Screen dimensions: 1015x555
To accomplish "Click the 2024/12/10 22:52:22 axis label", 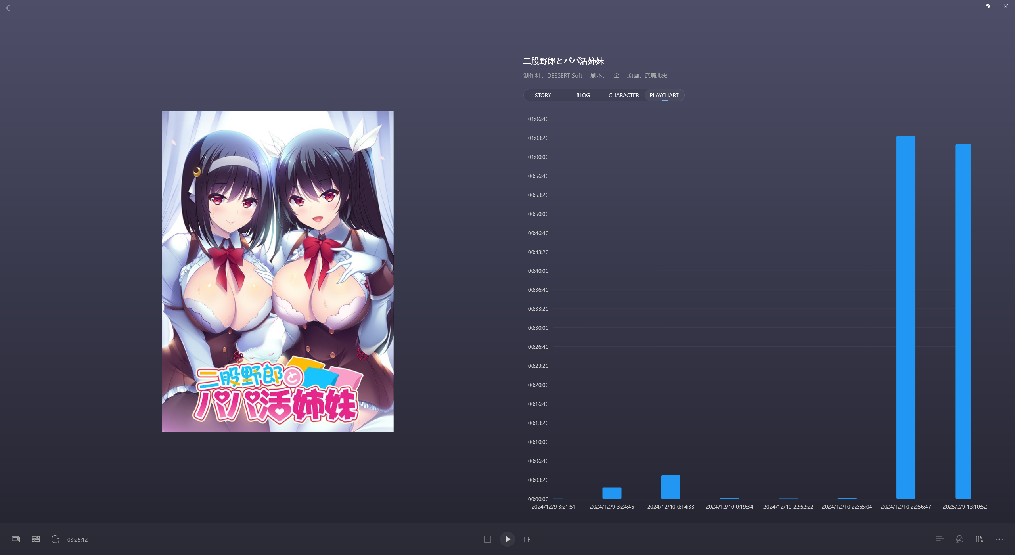I will (788, 507).
